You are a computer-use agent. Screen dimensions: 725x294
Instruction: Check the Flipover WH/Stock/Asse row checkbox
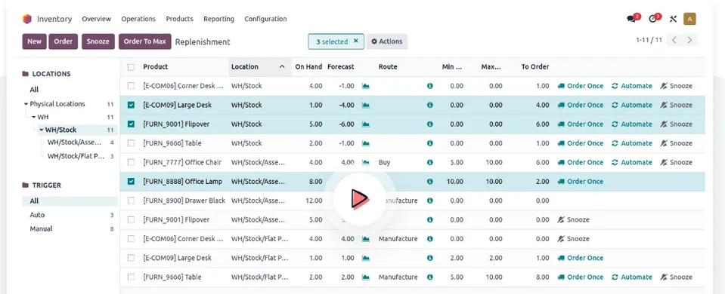click(x=131, y=220)
